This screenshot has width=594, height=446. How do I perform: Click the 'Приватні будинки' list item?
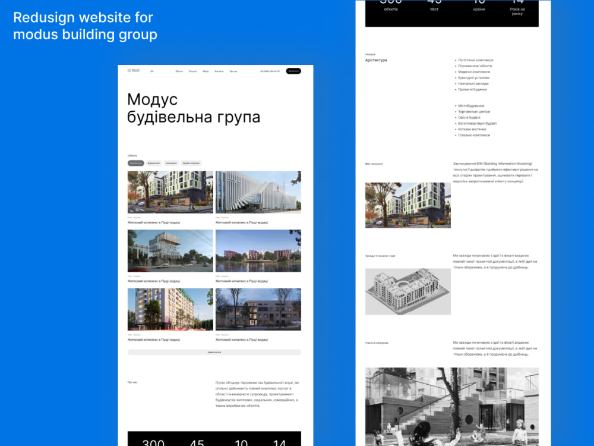click(472, 90)
